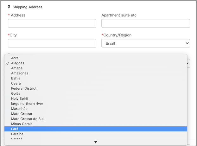Image resolution: width=197 pixels, height=146 pixels.
Task: Click the Apartment suite etc field
Action: (x=145, y=23)
